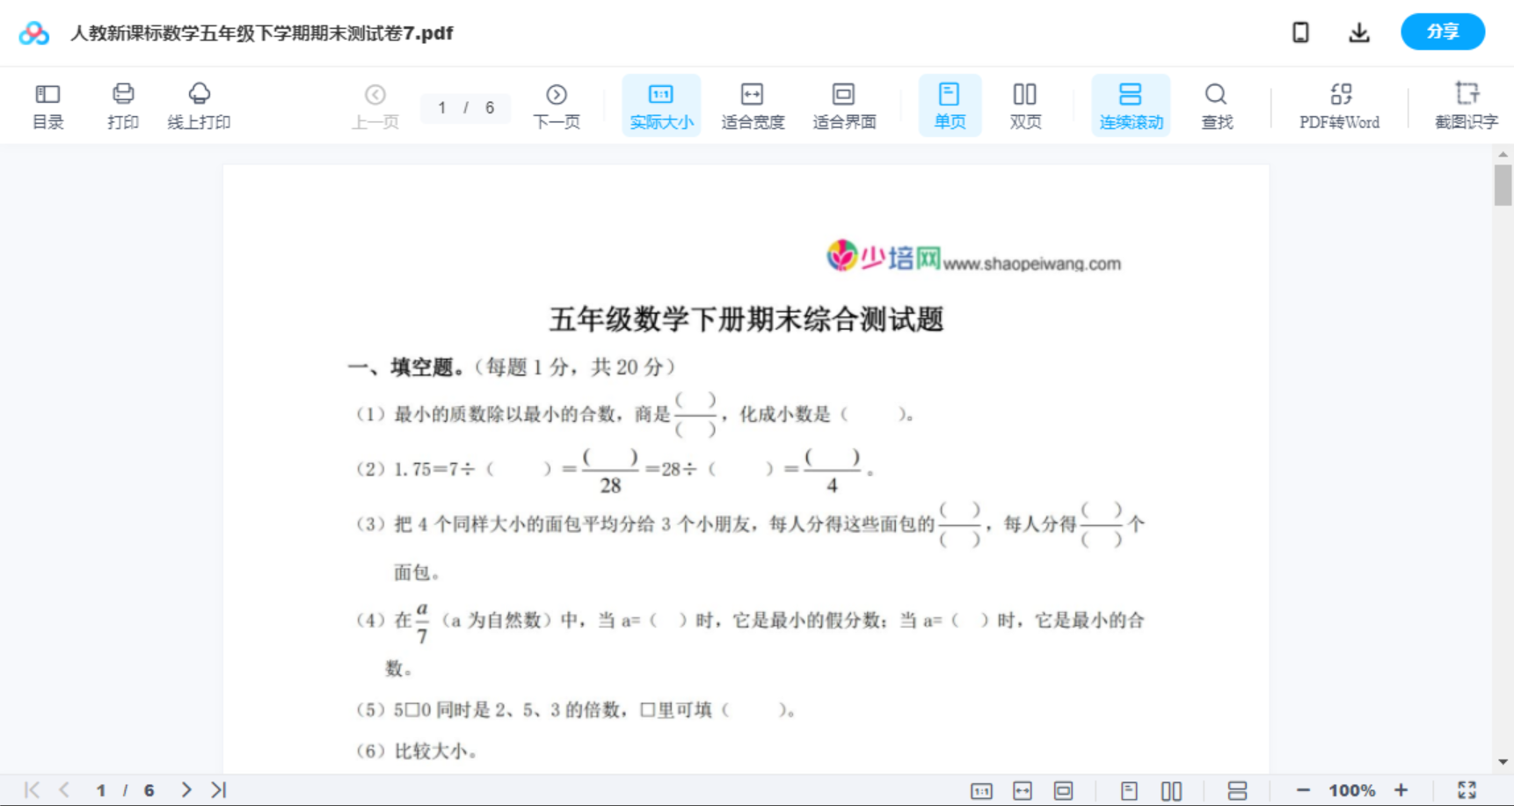
Task: Click the 打印 print icon
Action: tap(122, 105)
